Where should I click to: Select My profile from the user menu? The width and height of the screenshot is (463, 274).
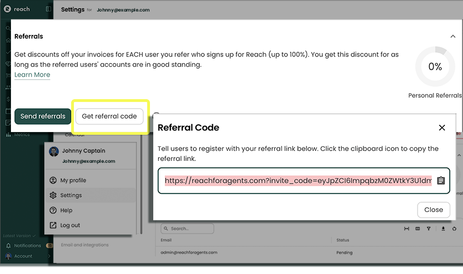pos(73,180)
